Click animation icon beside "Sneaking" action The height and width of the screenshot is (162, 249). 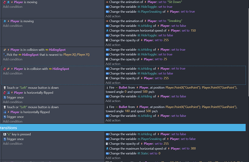(107, 21)
